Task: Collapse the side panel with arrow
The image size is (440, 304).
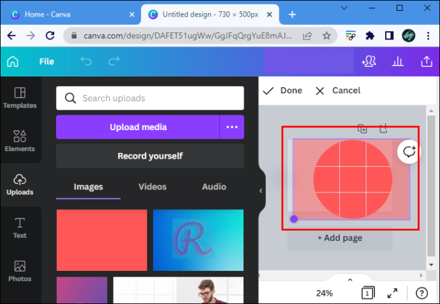Action: (261, 191)
